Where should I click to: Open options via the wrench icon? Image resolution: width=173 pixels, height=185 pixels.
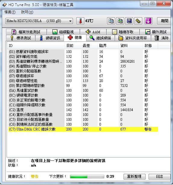pyautogui.click(x=138, y=21)
